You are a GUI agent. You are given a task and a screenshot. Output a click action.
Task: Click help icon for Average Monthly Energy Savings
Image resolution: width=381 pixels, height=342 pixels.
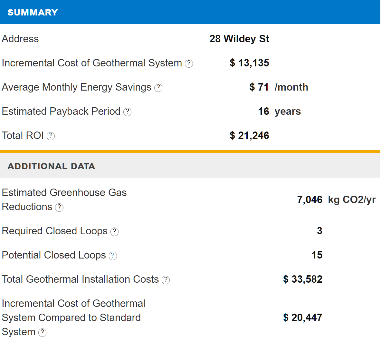158,88
